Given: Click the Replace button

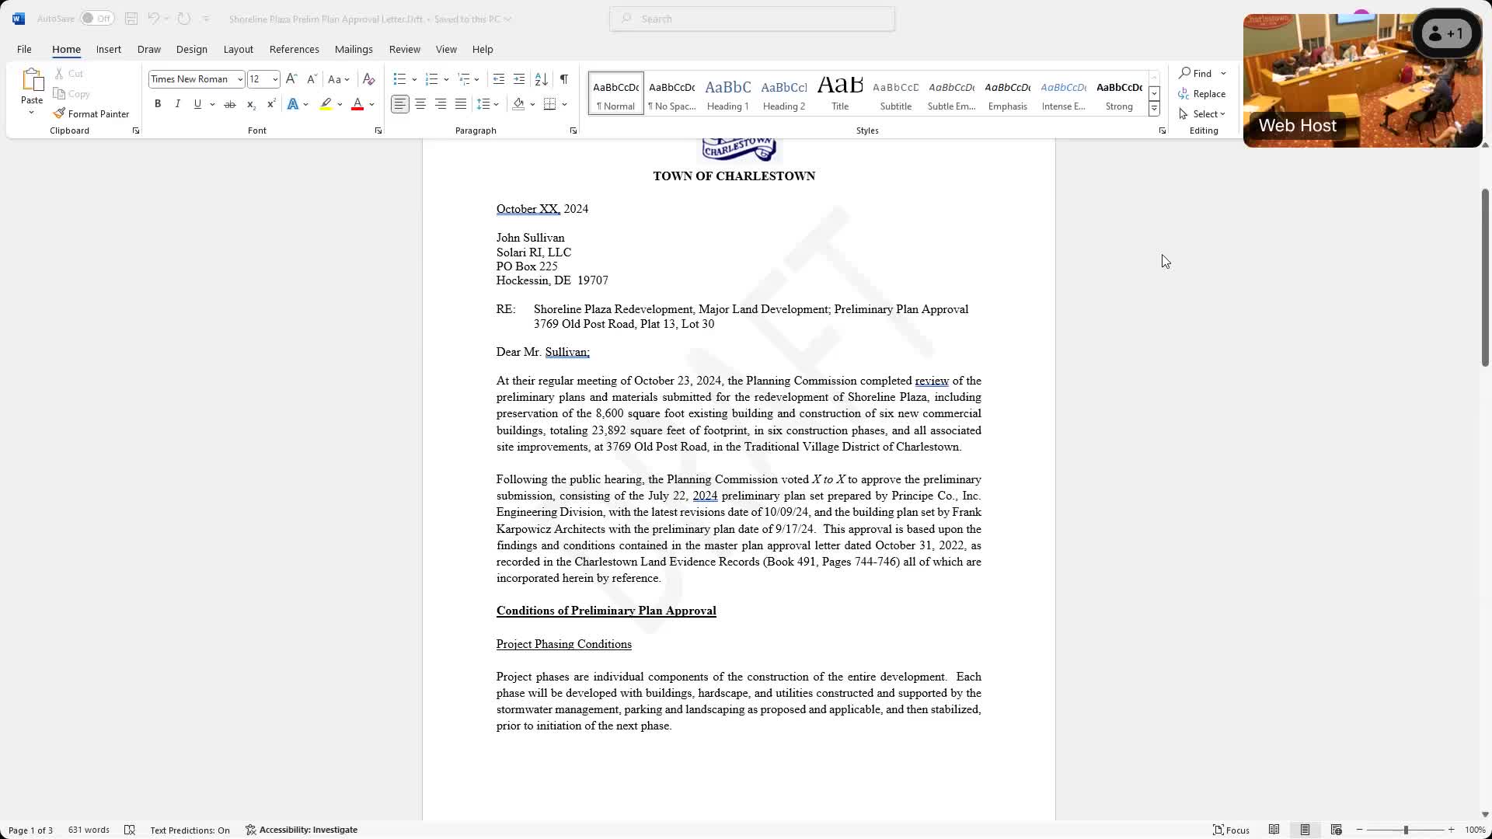Looking at the screenshot, I should [x=1202, y=93].
